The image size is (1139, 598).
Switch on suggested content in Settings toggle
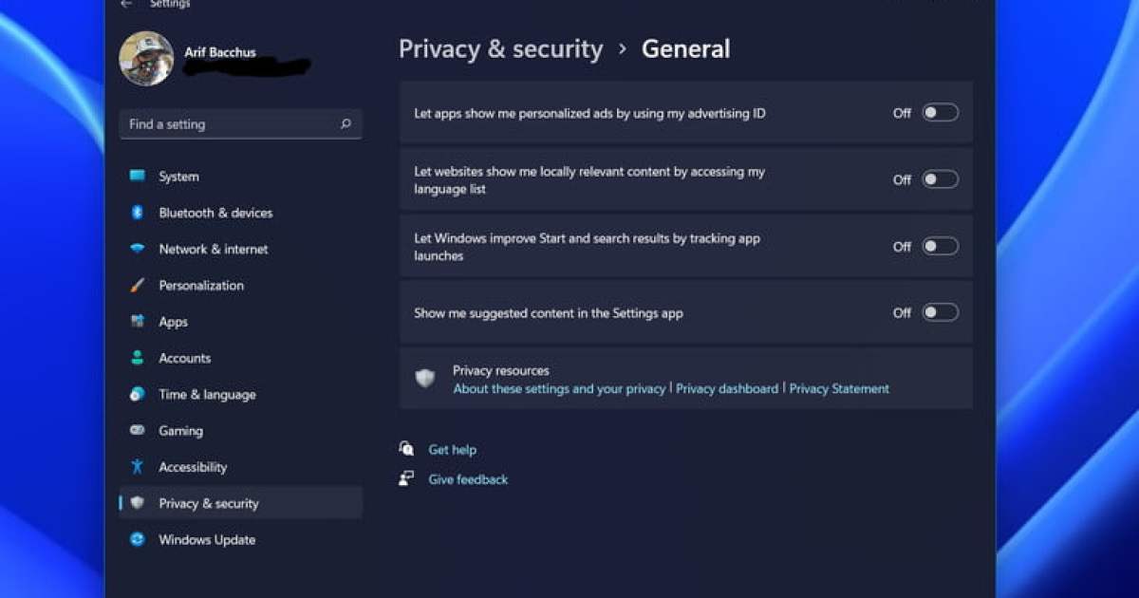pyautogui.click(x=940, y=312)
